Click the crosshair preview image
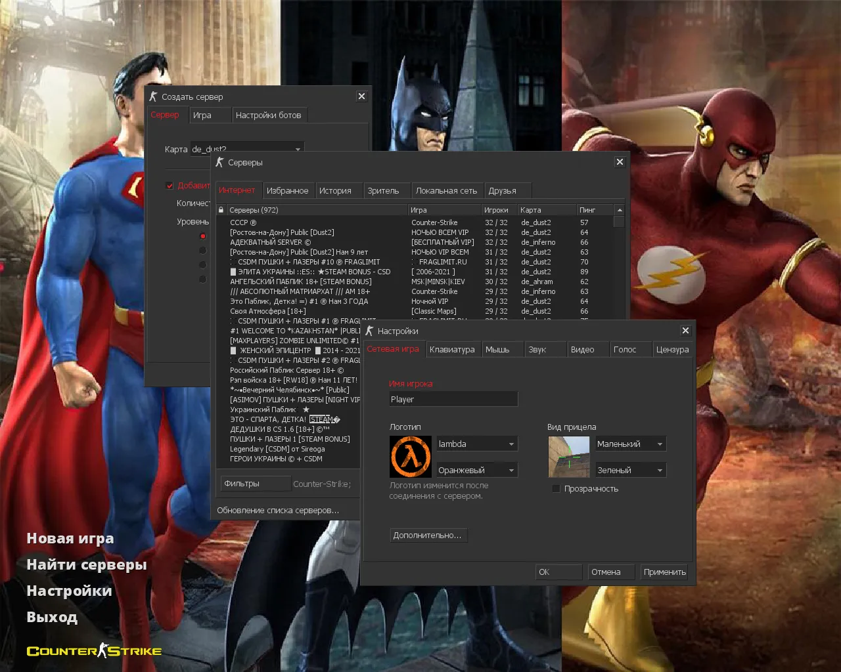 (x=568, y=457)
